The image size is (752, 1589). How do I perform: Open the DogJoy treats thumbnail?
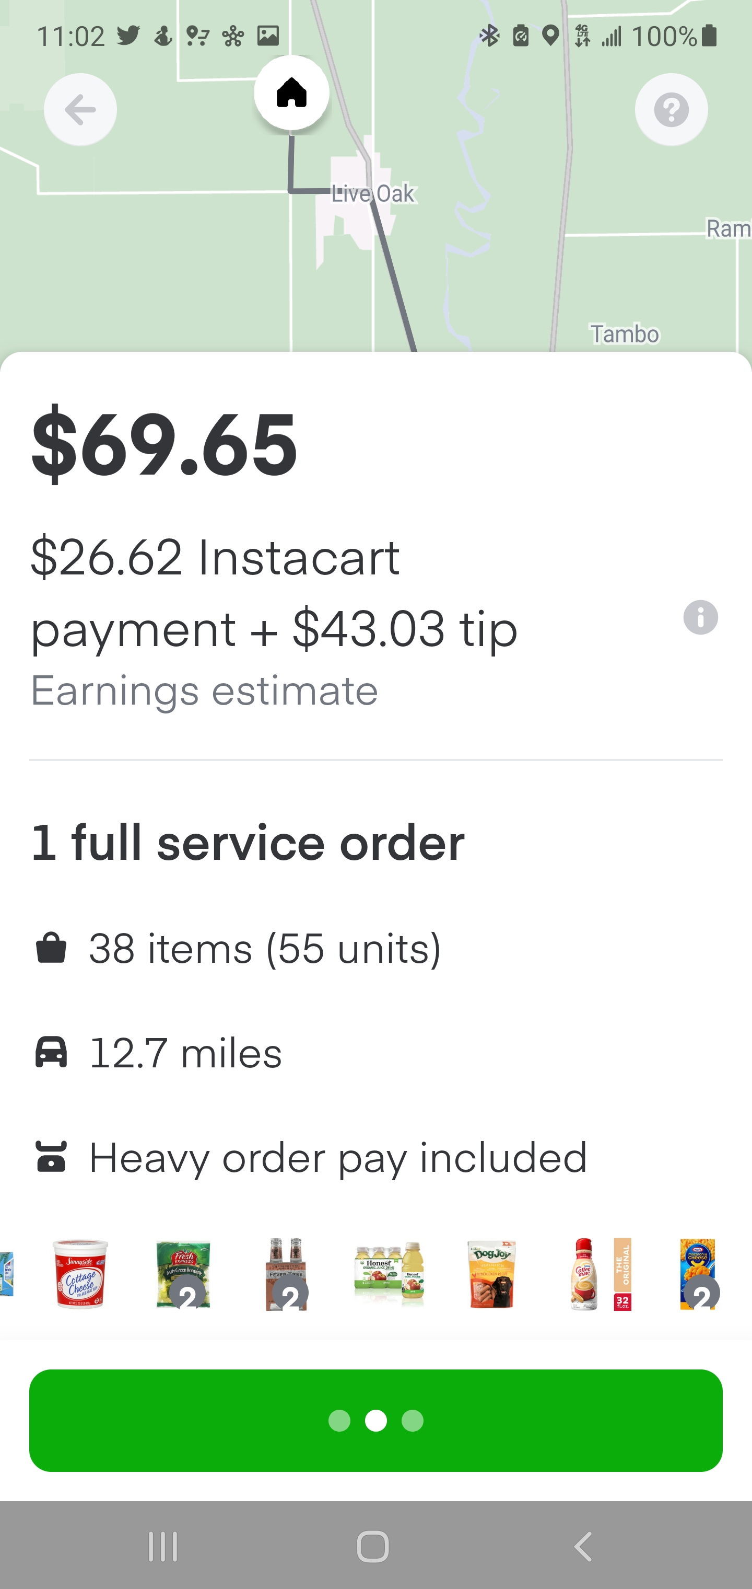pos(491,1273)
